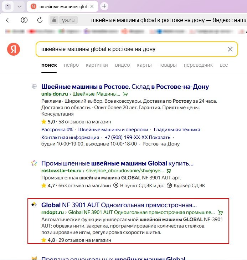This screenshot has height=260, width=247.
Task: Open the Global NF 3901 AUT result link
Action: (x=119, y=205)
